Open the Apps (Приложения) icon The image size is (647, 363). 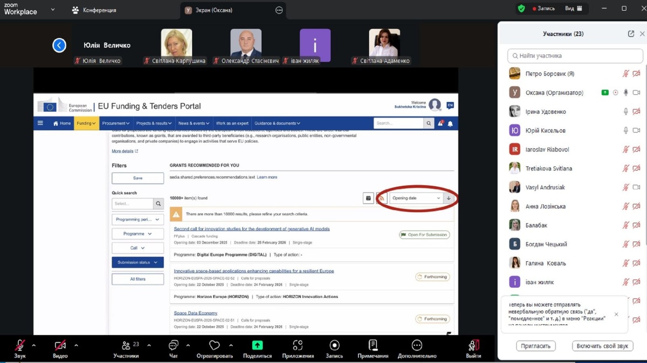(298, 345)
